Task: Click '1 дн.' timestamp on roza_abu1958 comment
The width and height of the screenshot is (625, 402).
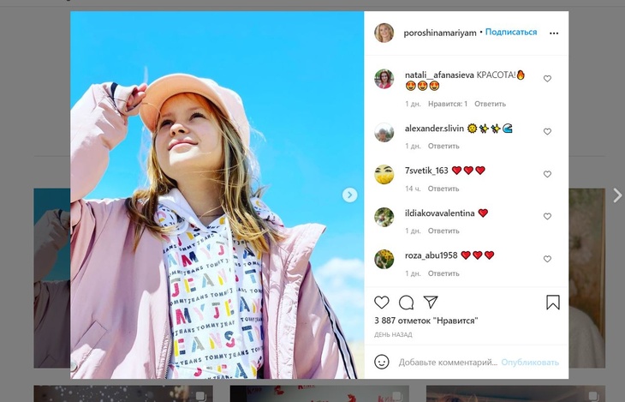Action: pos(413,273)
